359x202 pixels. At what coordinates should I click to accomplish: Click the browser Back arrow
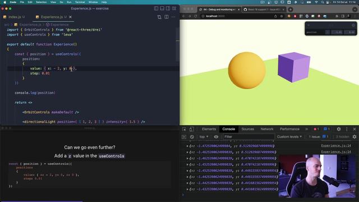(x=183, y=16)
